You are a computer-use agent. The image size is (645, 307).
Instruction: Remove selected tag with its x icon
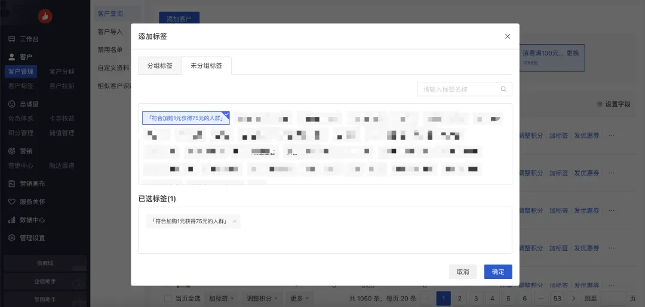[235, 222]
